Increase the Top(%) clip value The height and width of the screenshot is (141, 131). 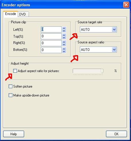(x=64, y=35)
